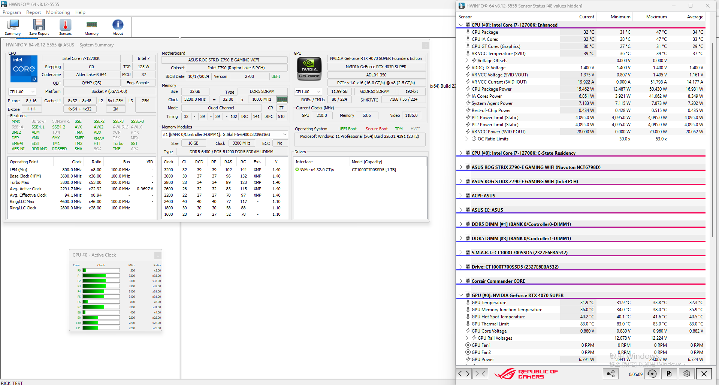This screenshot has height=385, width=719.
Task: Click the GPU Power lightning icon
Action: tap(468, 360)
